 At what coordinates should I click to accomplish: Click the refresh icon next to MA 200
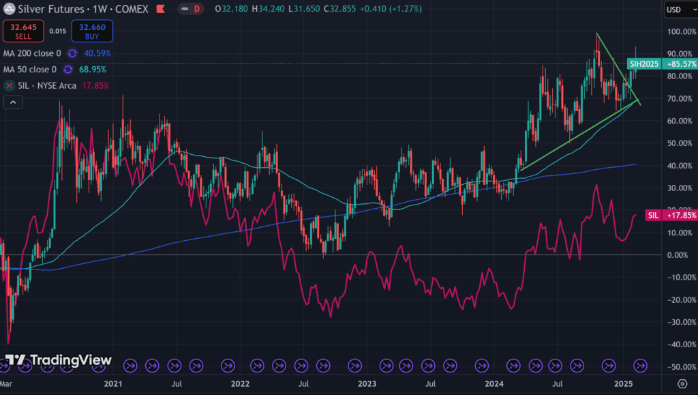coord(72,53)
